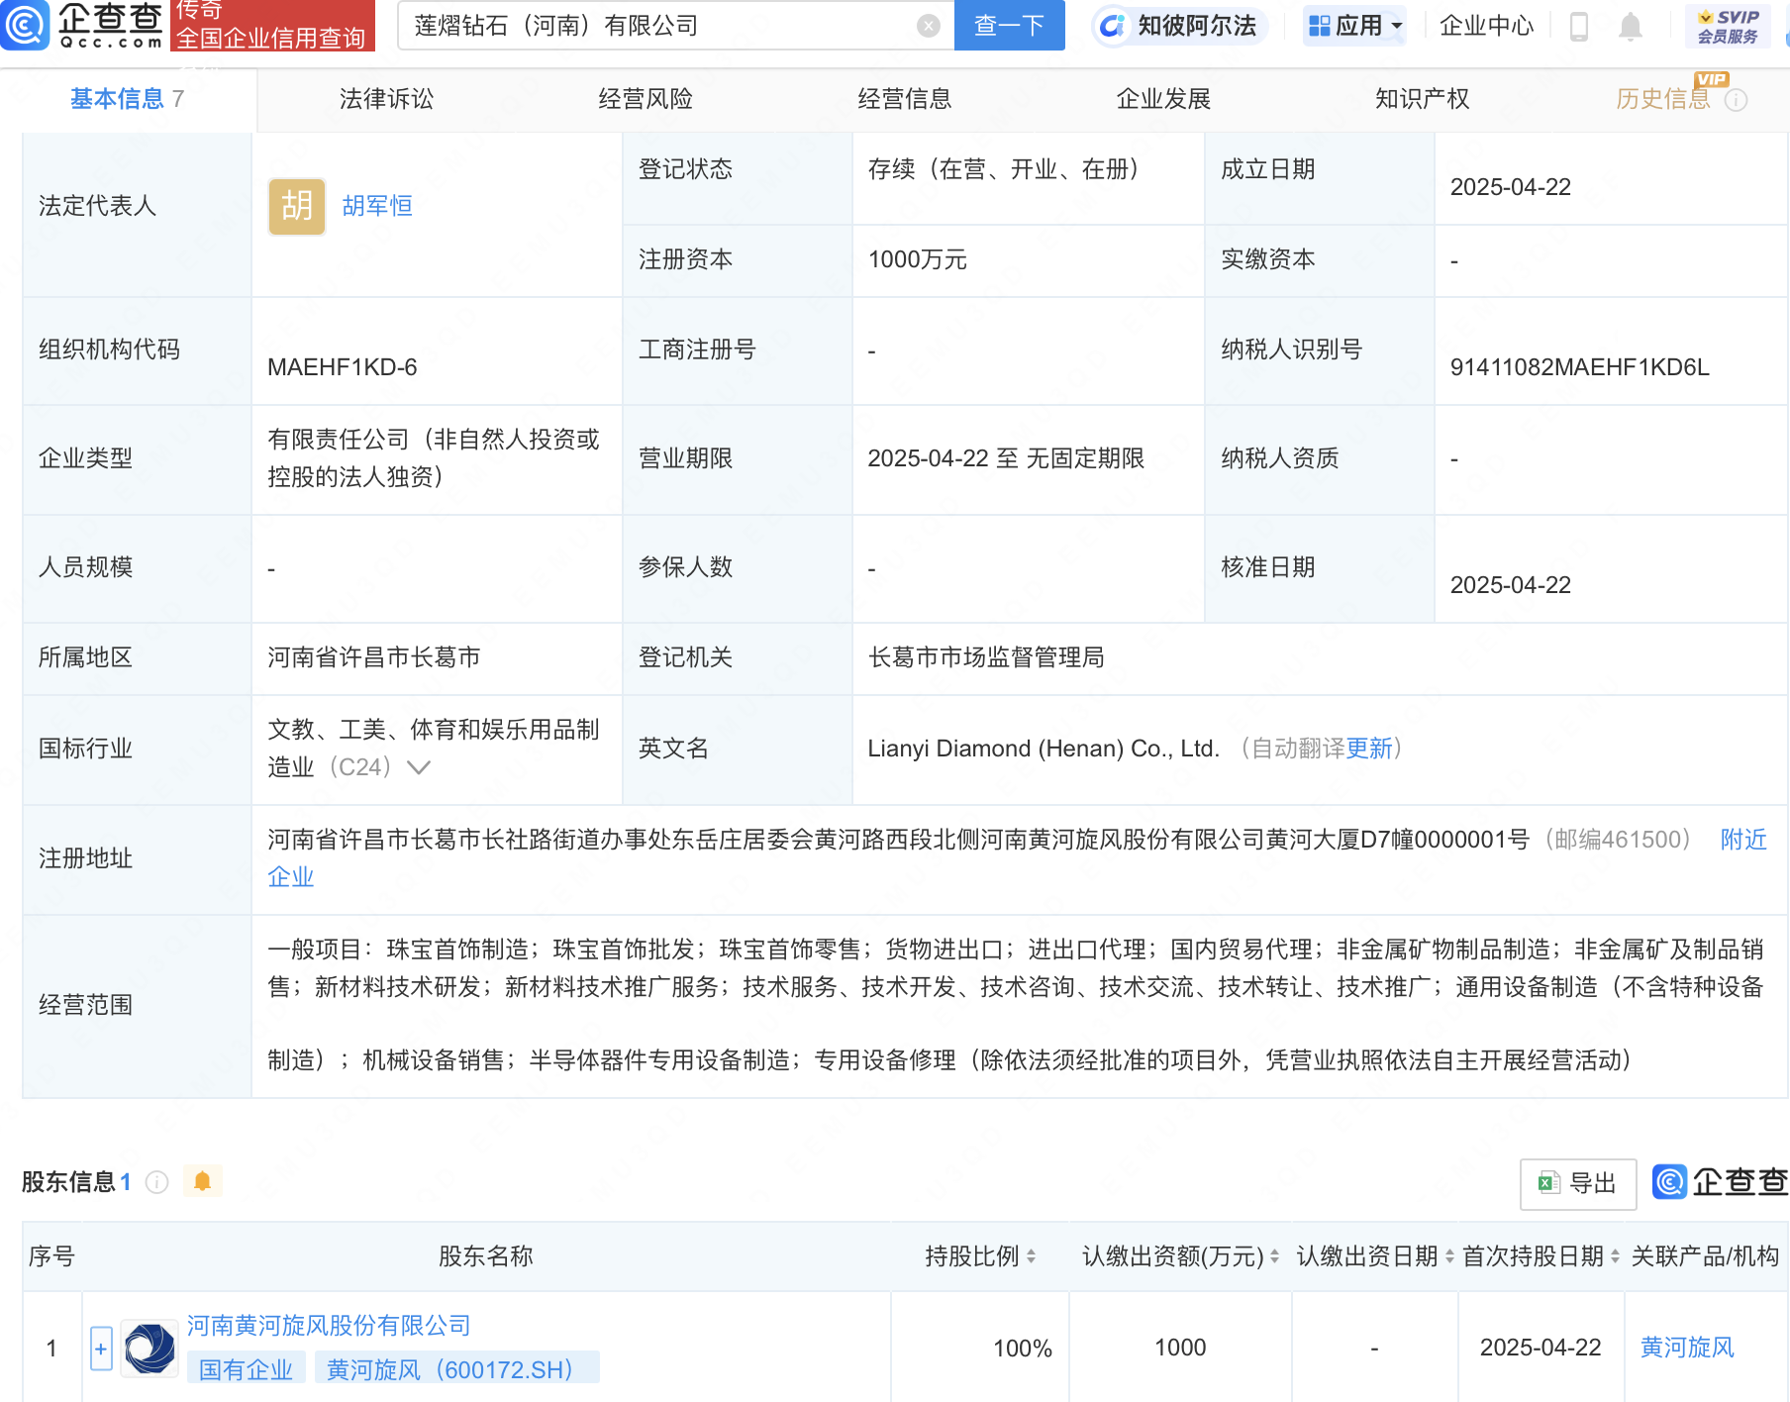Select taxpayer ID 91411082MAEHF1KD6L text
Image resolution: width=1790 pixels, height=1402 pixels.
(x=1579, y=367)
